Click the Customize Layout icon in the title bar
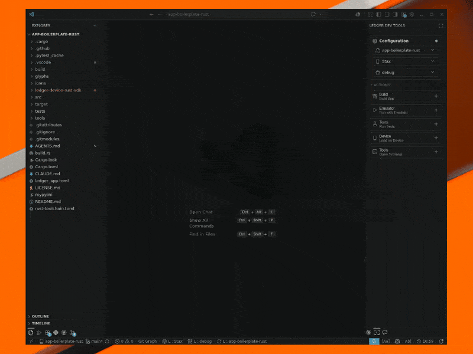Screen dimensions: 473x354 [x=370, y=14]
